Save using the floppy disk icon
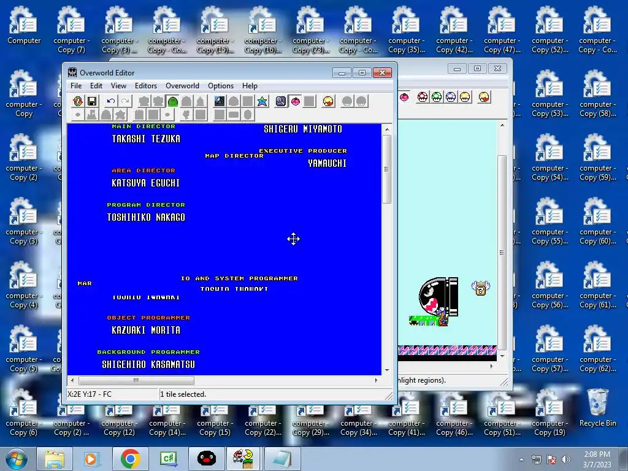The image size is (628, 471). (92, 101)
